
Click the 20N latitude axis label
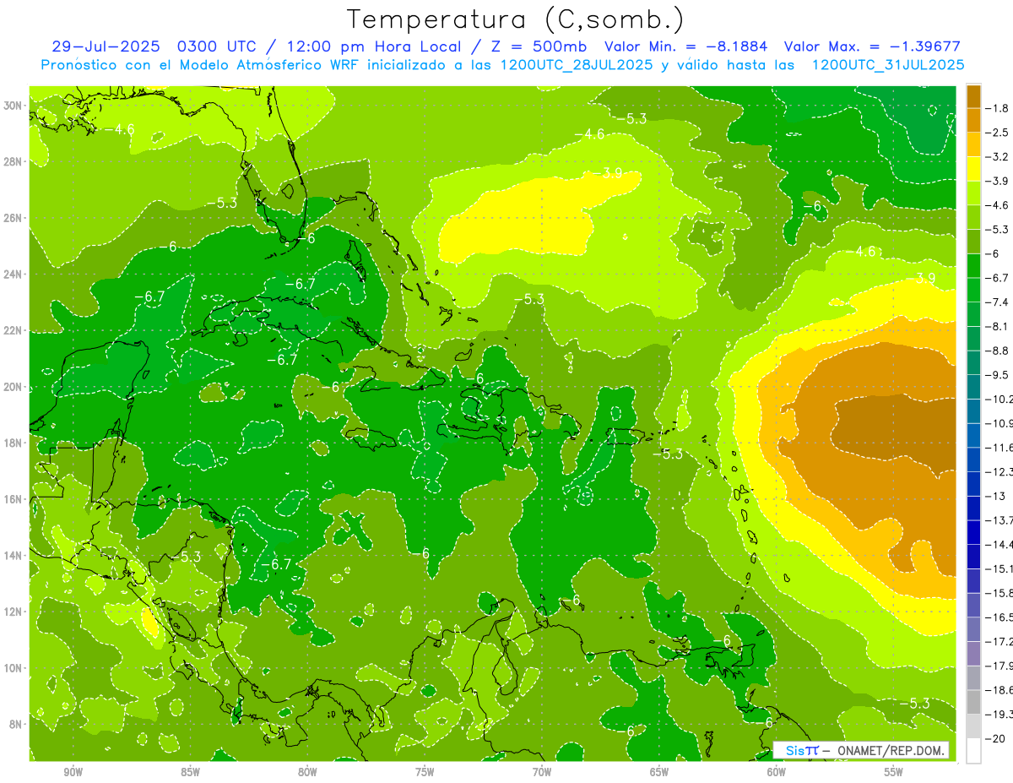[14, 387]
